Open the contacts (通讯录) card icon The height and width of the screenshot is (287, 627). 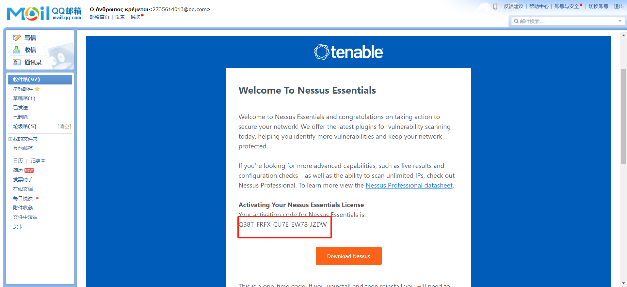click(x=16, y=62)
